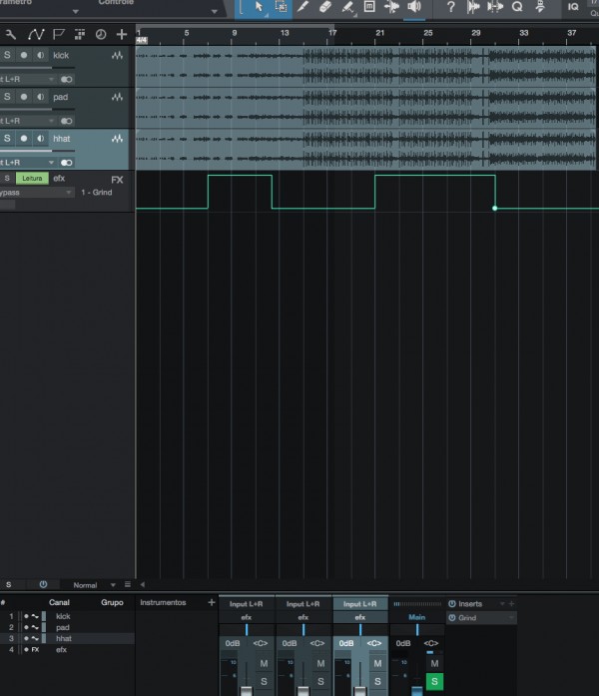Toggle monitor on the hhat track

click(x=40, y=138)
